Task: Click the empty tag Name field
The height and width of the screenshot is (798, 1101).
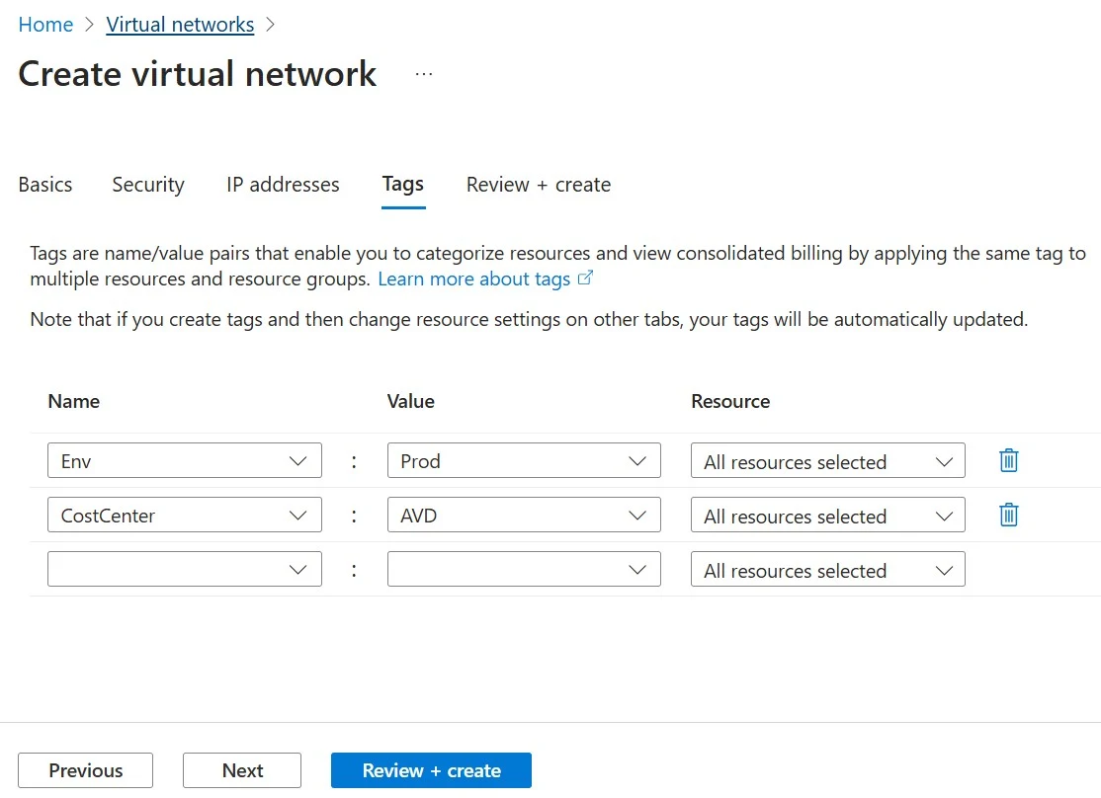Action: click(x=168, y=570)
